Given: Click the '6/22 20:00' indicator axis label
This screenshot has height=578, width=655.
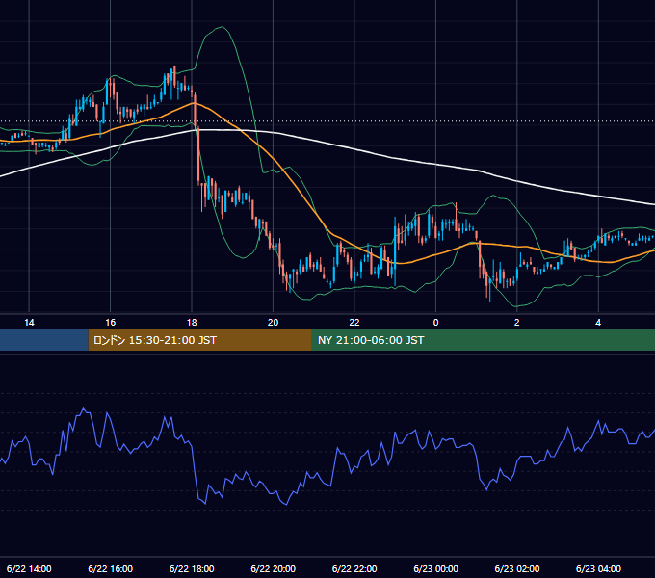Looking at the screenshot, I should (x=274, y=568).
